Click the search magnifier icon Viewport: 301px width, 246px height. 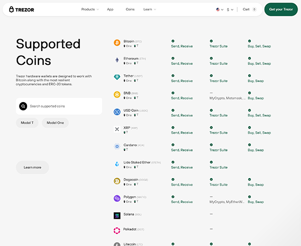tap(23, 106)
